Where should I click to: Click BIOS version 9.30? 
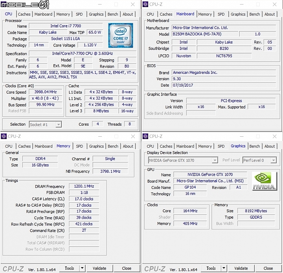tap(224, 79)
